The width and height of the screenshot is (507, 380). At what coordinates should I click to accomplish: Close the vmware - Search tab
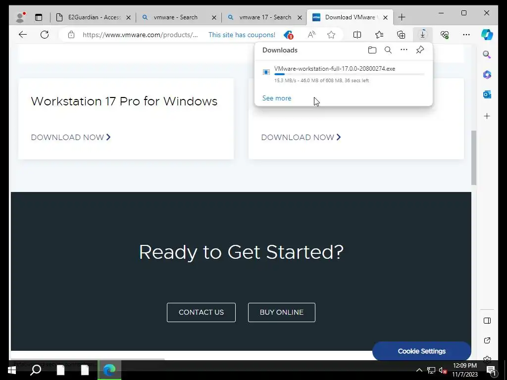214,17
